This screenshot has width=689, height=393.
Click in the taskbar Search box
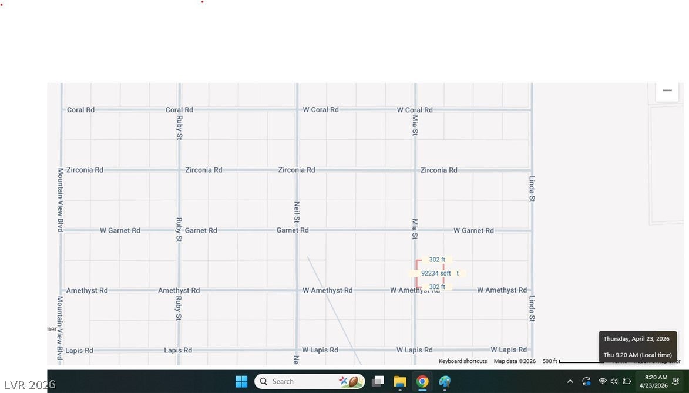(x=310, y=381)
